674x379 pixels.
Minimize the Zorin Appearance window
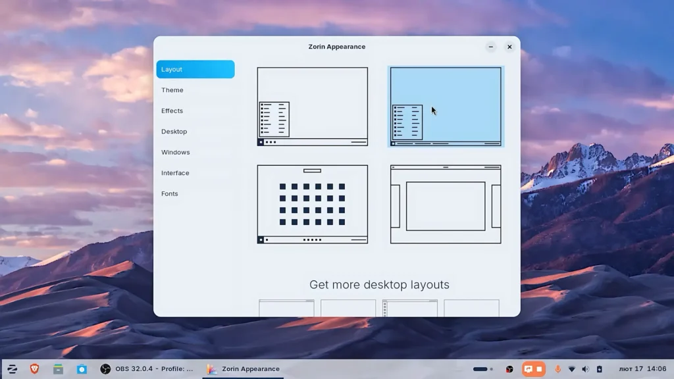[491, 47]
